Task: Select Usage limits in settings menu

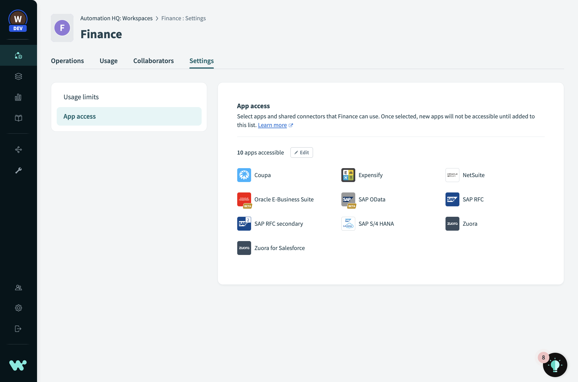Action: (x=81, y=97)
